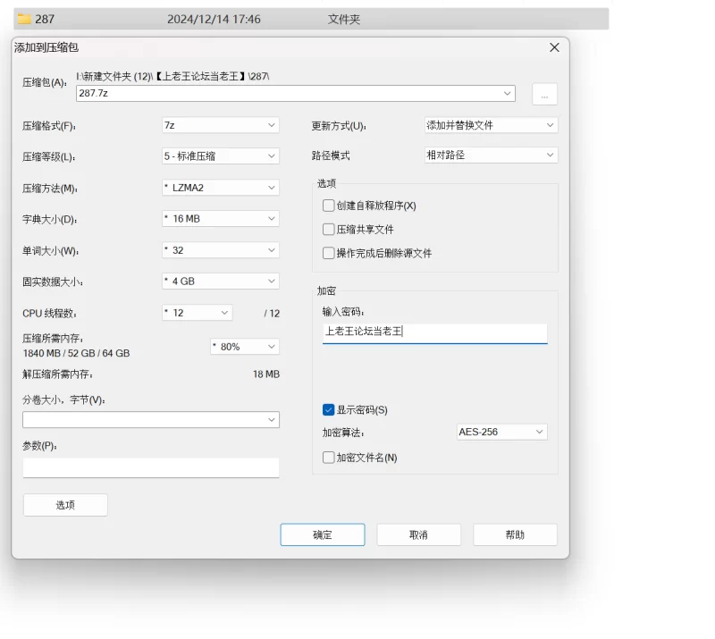
Task: Click the / 12 thread count text
Action: 272,314
